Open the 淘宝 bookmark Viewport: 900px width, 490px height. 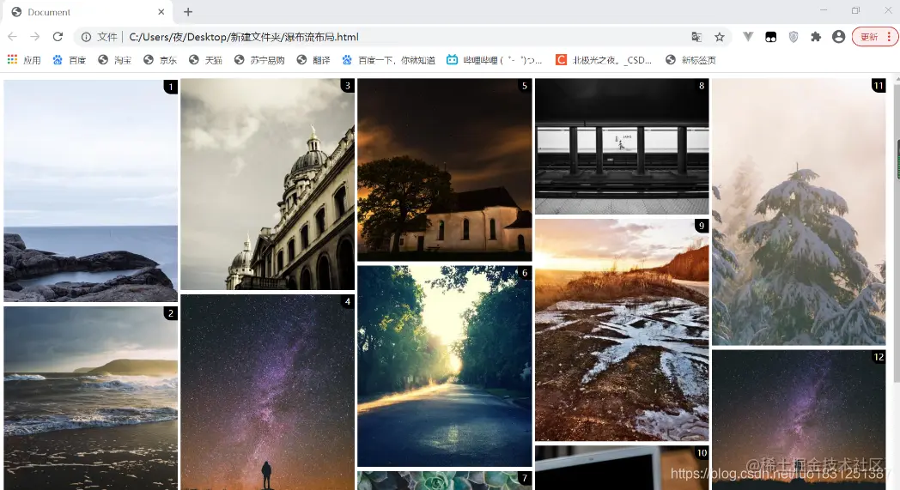point(115,60)
